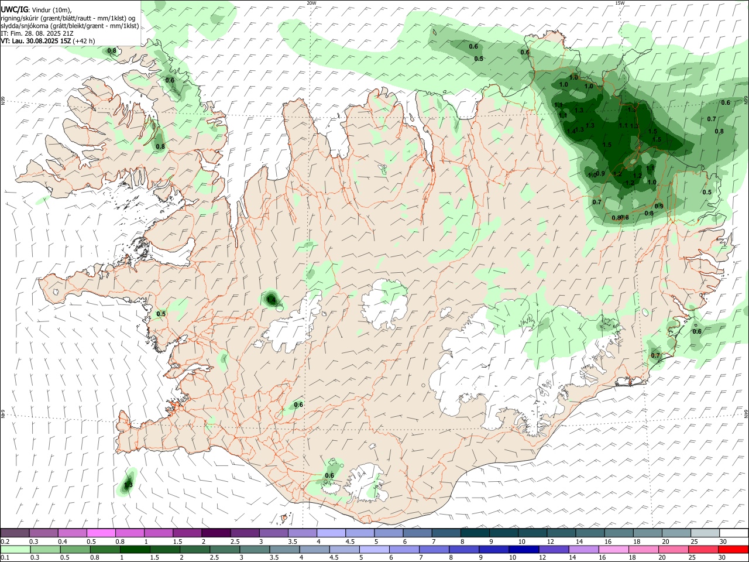Click the 0.6 value in the Westfjords

point(170,80)
